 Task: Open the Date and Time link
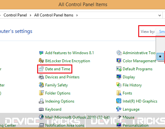(58, 69)
